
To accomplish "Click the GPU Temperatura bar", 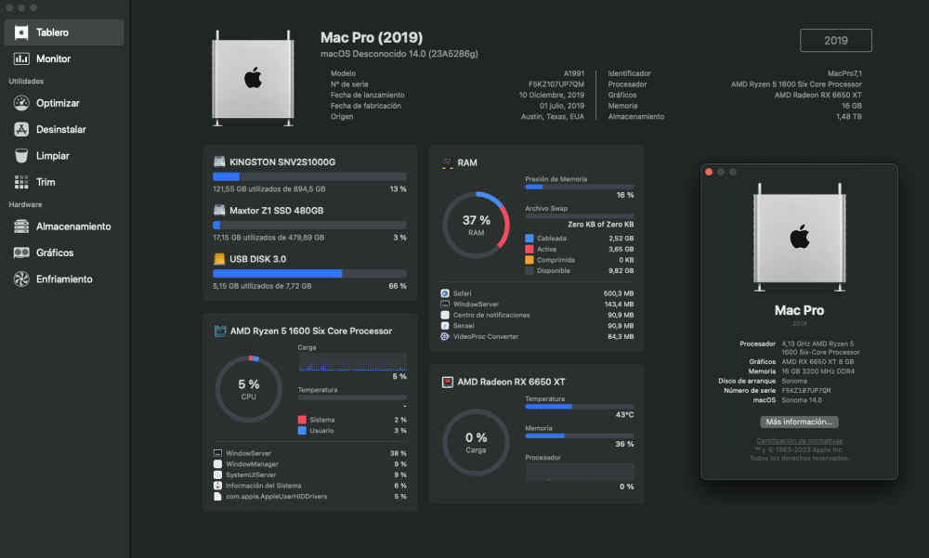I will [579, 407].
